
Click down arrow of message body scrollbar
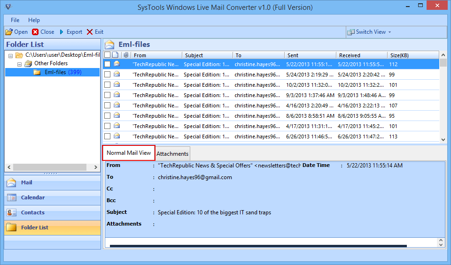tap(441, 245)
